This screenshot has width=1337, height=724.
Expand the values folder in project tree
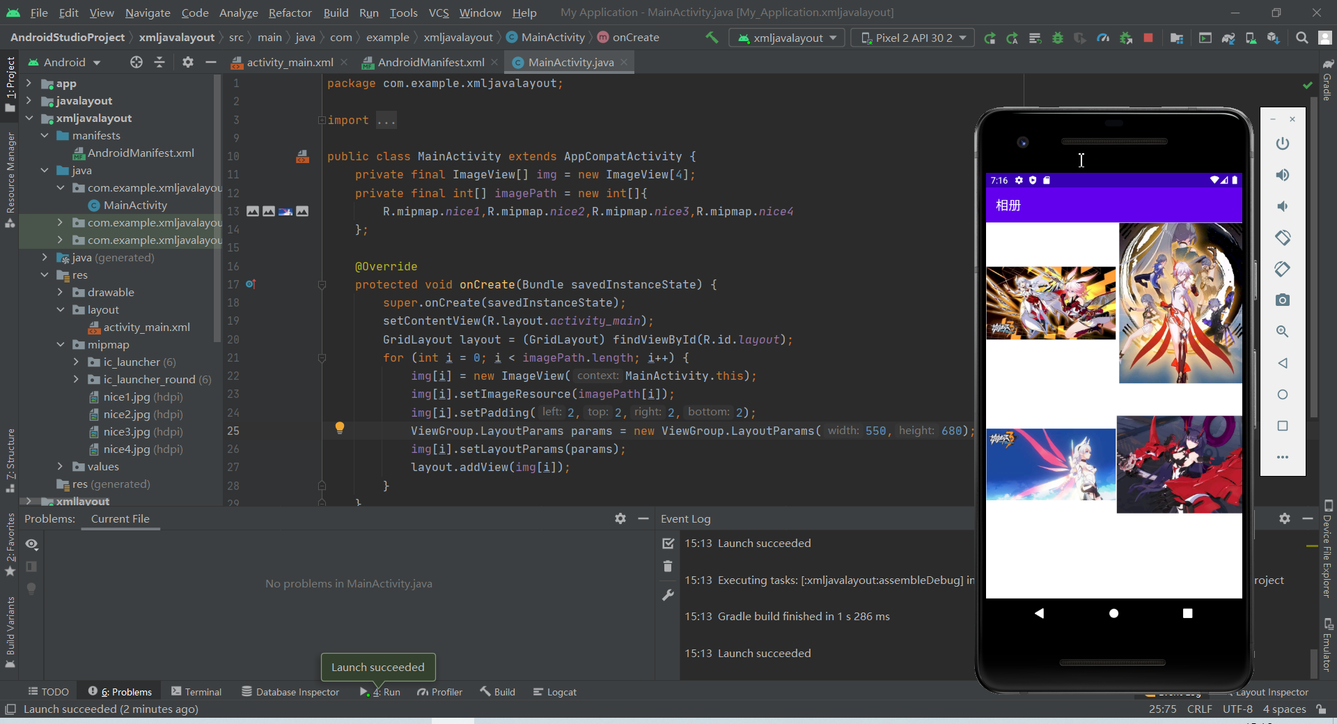click(x=61, y=466)
